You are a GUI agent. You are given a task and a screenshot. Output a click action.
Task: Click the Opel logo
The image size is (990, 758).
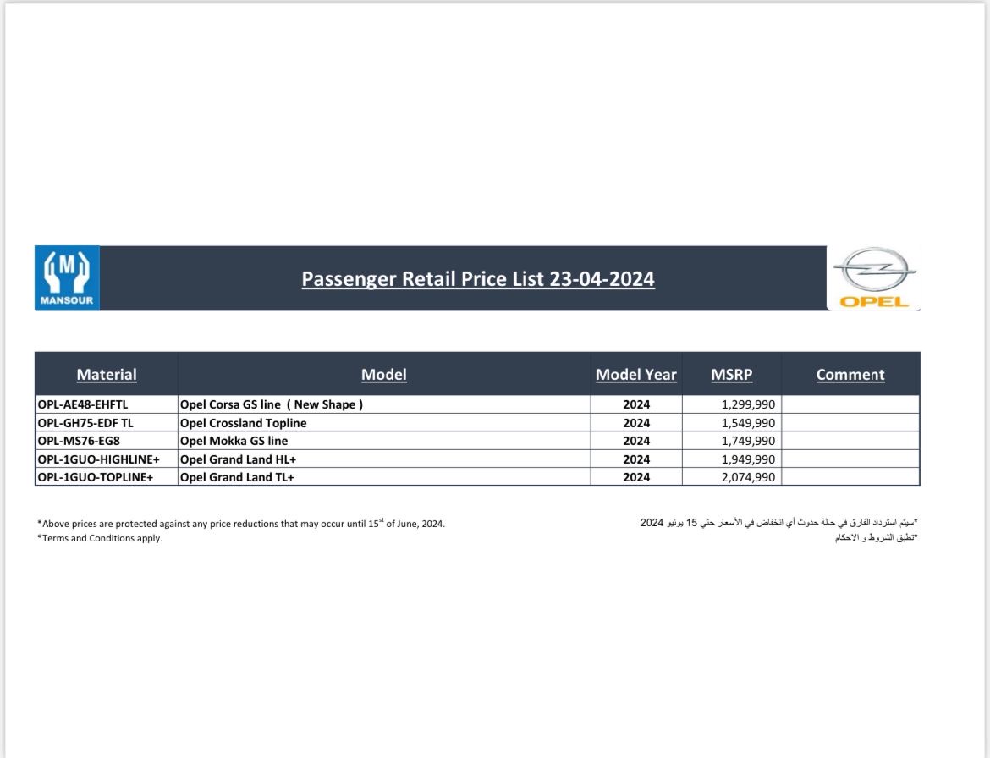[x=874, y=278]
